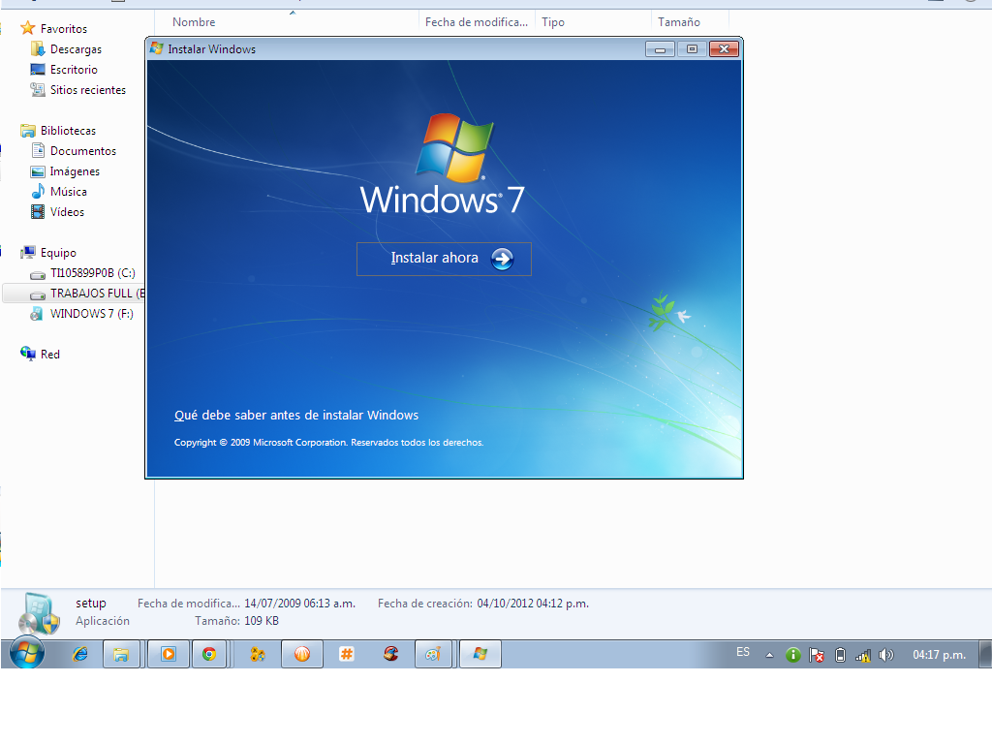992x744 pixels.
Task: Select Equipo in the navigation pane
Action: point(58,253)
